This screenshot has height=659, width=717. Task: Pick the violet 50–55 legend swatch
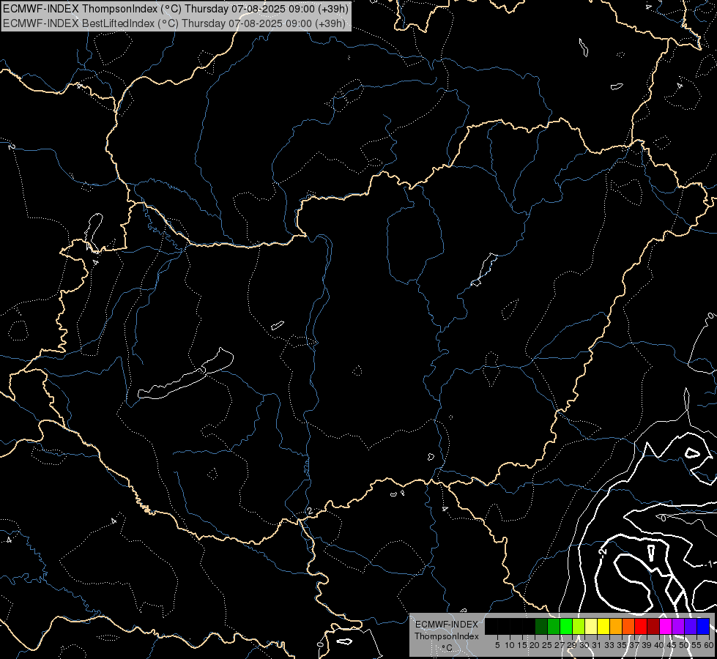point(691,626)
